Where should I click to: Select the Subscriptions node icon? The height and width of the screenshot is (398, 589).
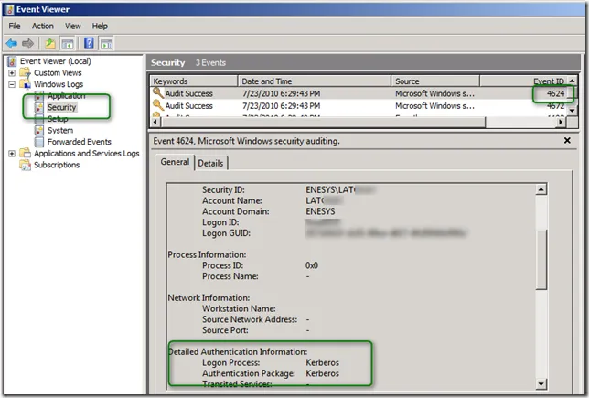(x=25, y=166)
